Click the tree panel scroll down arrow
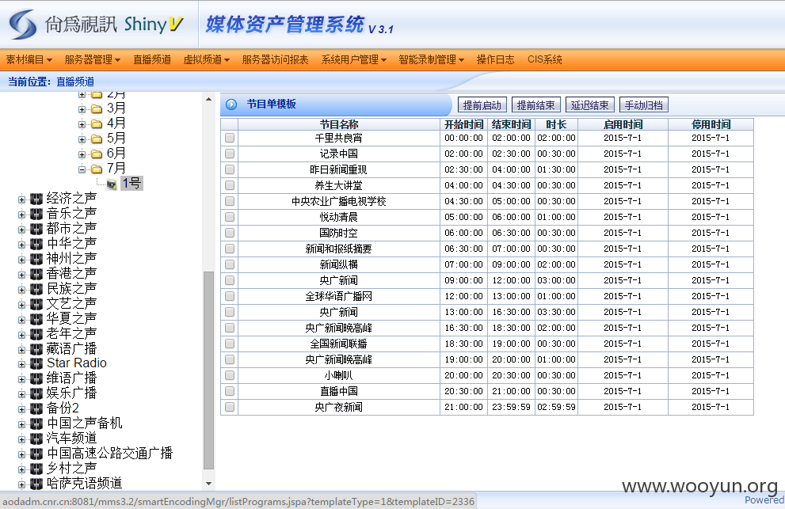785x509 pixels. (x=209, y=484)
